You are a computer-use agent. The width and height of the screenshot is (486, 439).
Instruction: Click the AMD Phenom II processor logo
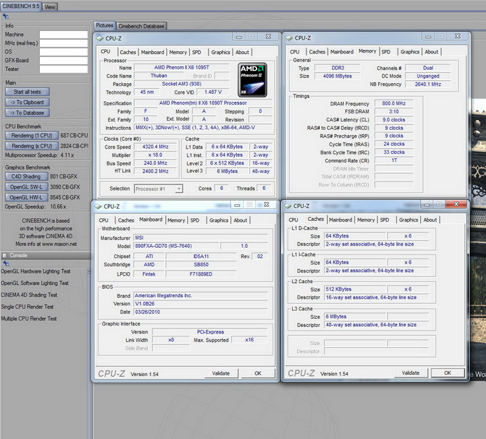pyautogui.click(x=252, y=80)
